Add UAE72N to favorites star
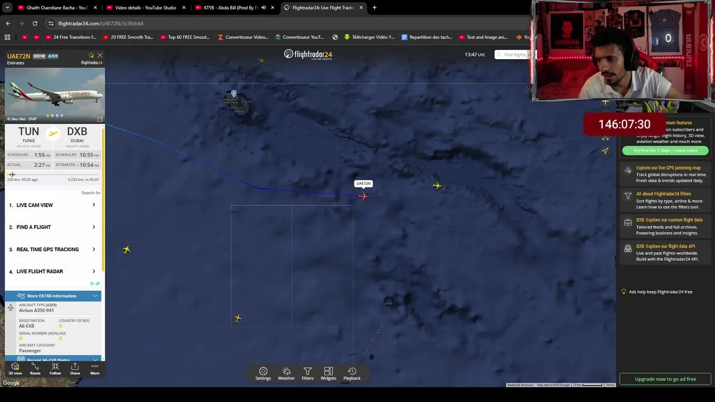 pyautogui.click(x=91, y=55)
